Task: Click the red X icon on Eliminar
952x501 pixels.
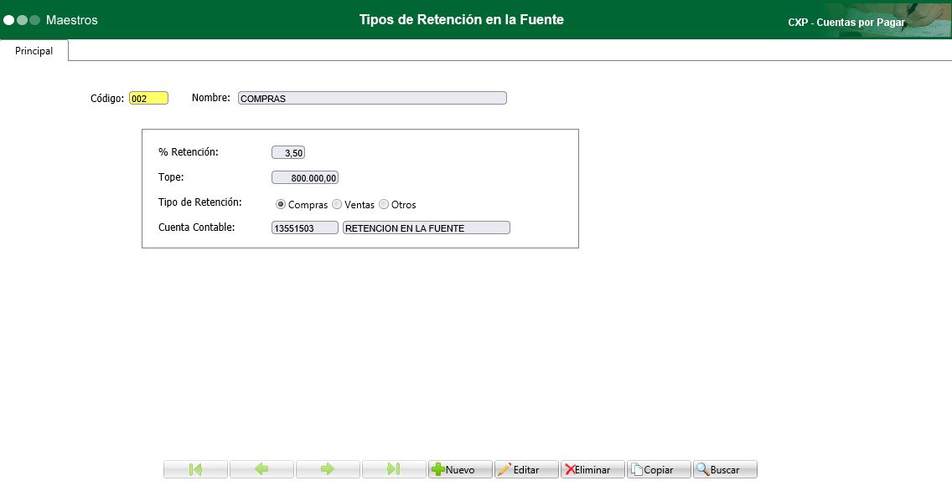Action: (x=571, y=469)
